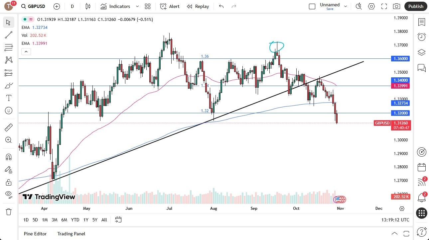Select the Trend Line drawing tool
This screenshot has height=240, width=429.
click(x=9, y=35)
